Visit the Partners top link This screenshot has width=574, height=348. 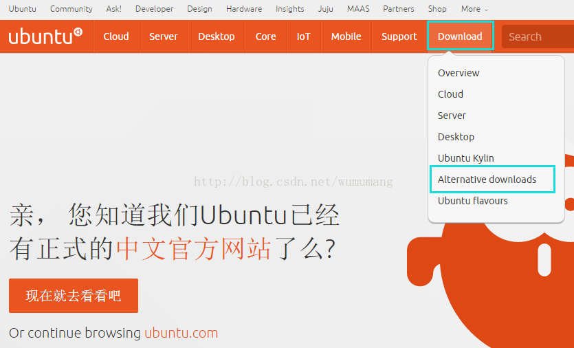399,9
